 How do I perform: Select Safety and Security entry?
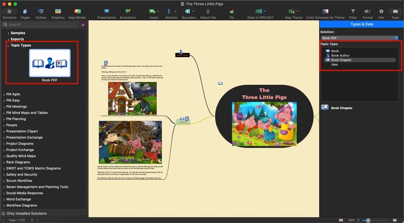tap(22, 175)
